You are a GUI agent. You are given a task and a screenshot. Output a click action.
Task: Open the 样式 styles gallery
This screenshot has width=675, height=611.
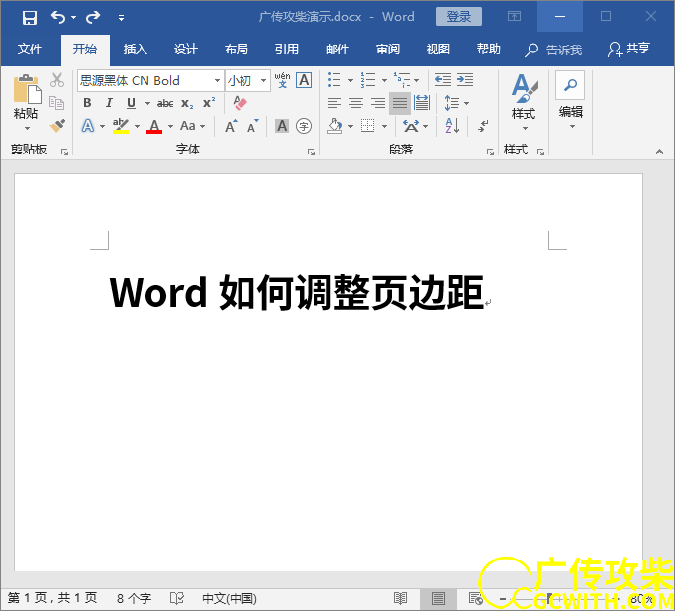pyautogui.click(x=524, y=102)
